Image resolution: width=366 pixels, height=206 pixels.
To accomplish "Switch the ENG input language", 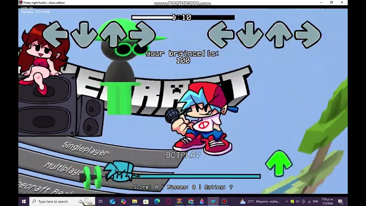I will point(315,201).
